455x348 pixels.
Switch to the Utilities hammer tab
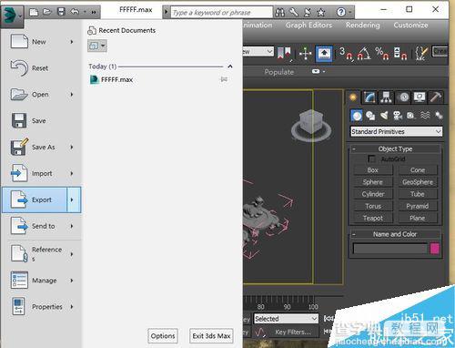point(436,97)
